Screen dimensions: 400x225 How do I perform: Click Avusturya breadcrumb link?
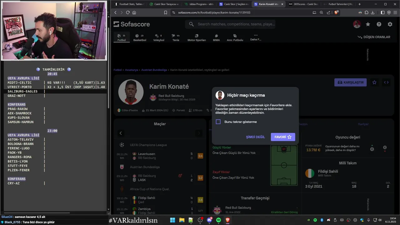click(x=131, y=70)
